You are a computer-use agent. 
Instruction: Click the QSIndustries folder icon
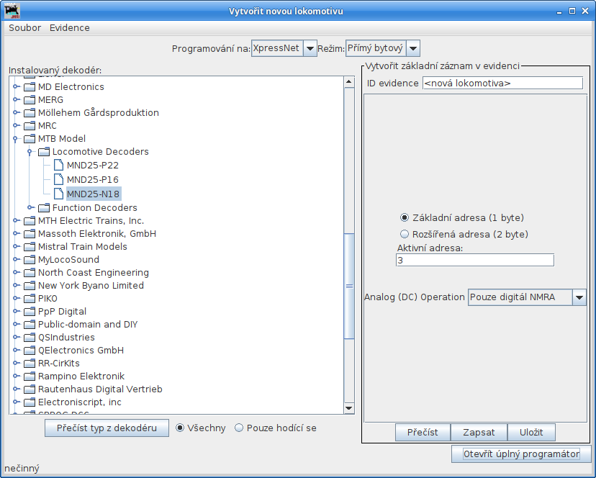(30, 338)
